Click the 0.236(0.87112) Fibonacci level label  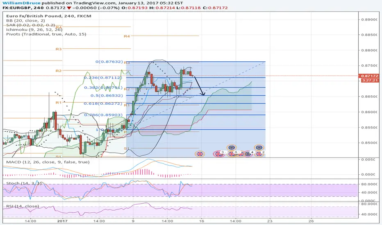click(103, 78)
